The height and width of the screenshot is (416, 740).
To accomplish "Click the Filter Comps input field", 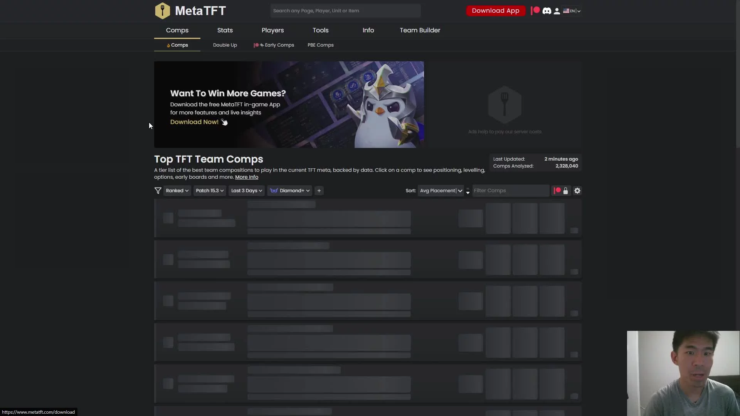I will click(x=511, y=191).
